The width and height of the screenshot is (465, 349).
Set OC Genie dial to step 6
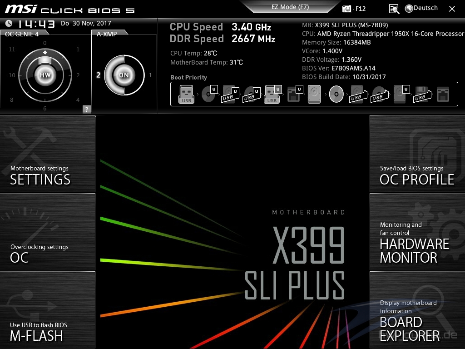[x=45, y=108]
